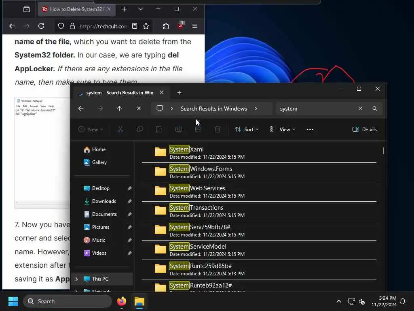Clear the 'system' search box text
This screenshot has height=311, width=414.
coord(360,109)
